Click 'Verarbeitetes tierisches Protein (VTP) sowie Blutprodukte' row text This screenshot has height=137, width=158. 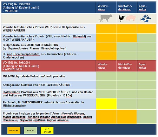pos(44,29)
